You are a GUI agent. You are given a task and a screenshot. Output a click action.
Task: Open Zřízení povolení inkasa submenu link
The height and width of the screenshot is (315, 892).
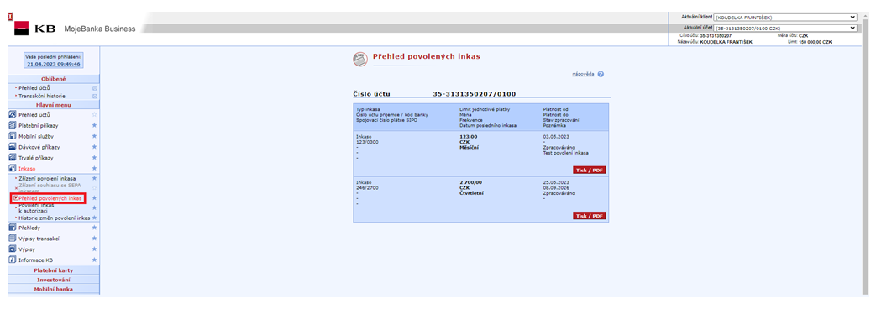click(x=47, y=178)
